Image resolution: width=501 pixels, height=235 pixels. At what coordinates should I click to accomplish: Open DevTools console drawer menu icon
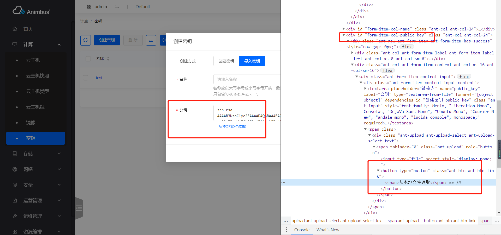pos(286,230)
